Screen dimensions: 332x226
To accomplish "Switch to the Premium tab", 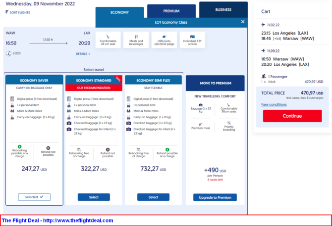I will (x=171, y=11).
